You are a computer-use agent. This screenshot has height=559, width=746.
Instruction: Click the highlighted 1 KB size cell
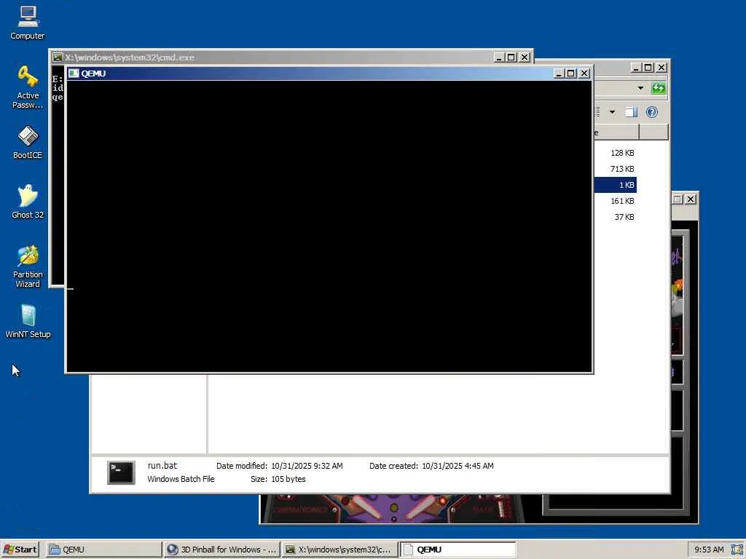(615, 185)
